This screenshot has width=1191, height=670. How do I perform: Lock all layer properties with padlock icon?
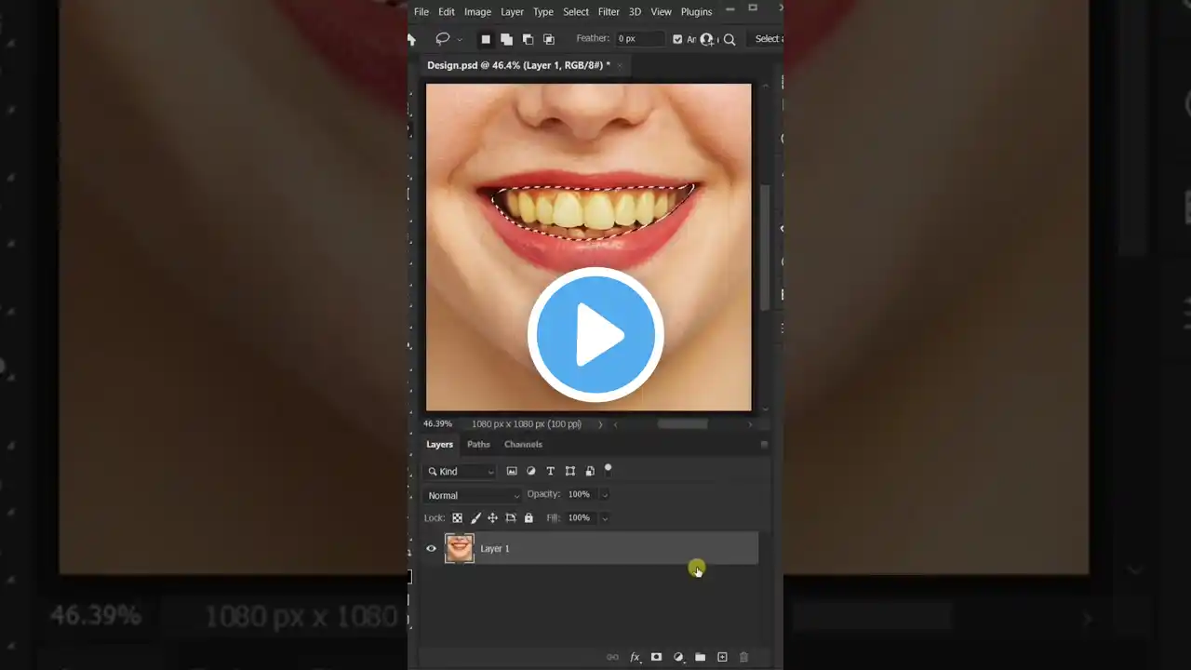tap(529, 517)
